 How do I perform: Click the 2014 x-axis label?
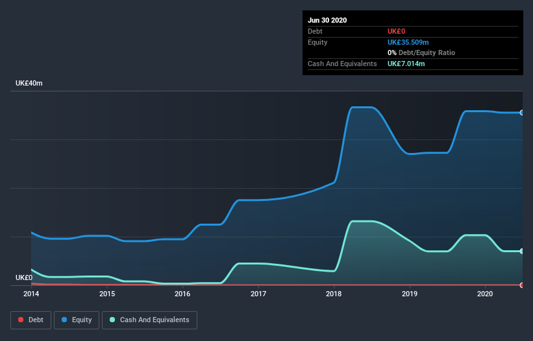[x=31, y=294]
